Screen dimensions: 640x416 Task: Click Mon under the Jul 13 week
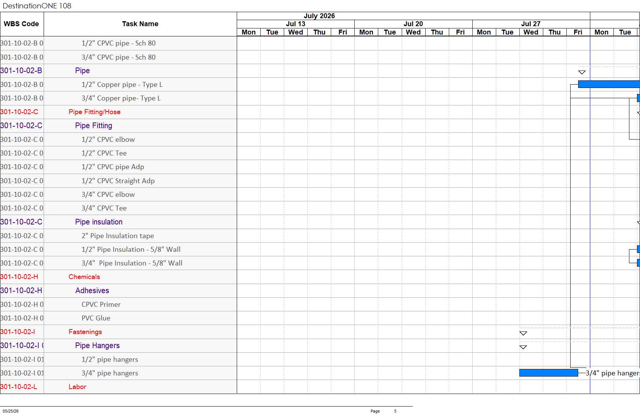click(x=248, y=32)
